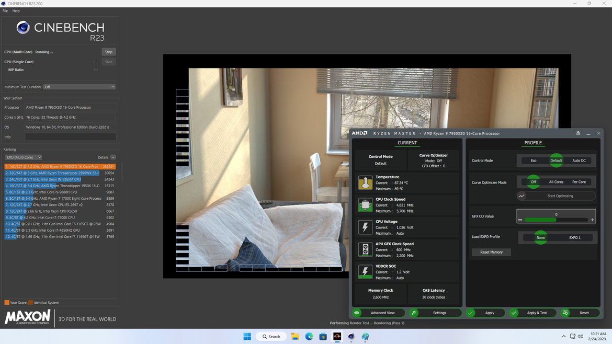Switch to Ryzen Master via its taskbar icon

click(337, 337)
